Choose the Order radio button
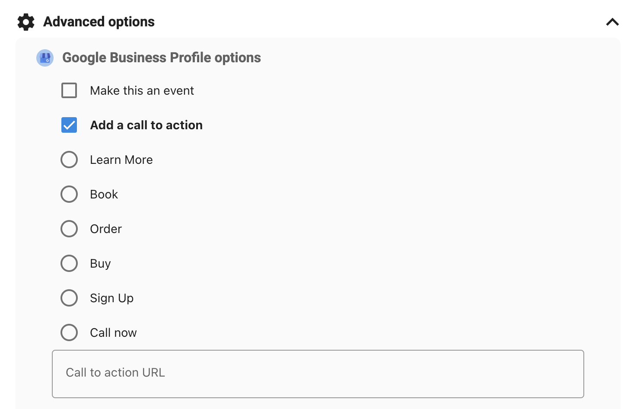Screen dimensions: 643x409 coord(69,229)
